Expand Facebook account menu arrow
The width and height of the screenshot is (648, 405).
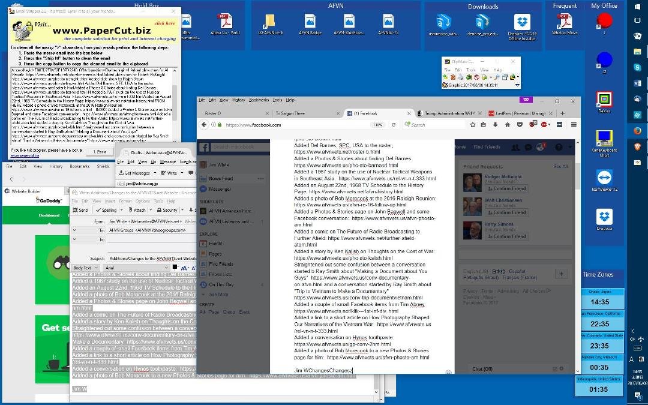click(571, 147)
